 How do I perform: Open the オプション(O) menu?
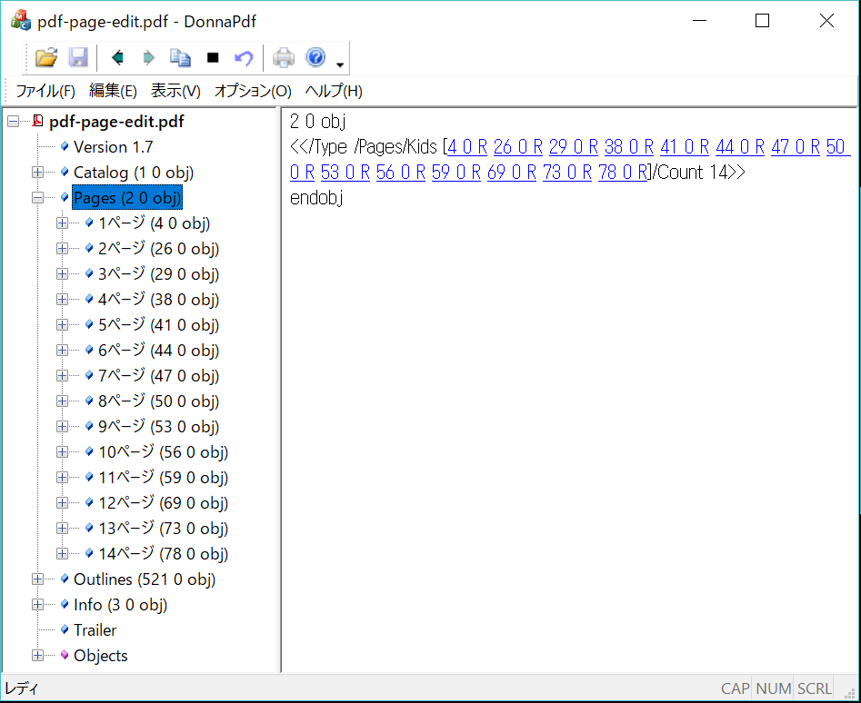(x=253, y=91)
